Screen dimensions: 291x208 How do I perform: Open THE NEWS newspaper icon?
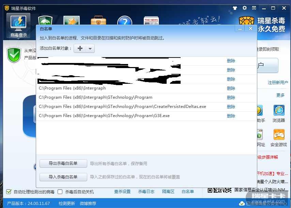pyautogui.click(x=151, y=20)
